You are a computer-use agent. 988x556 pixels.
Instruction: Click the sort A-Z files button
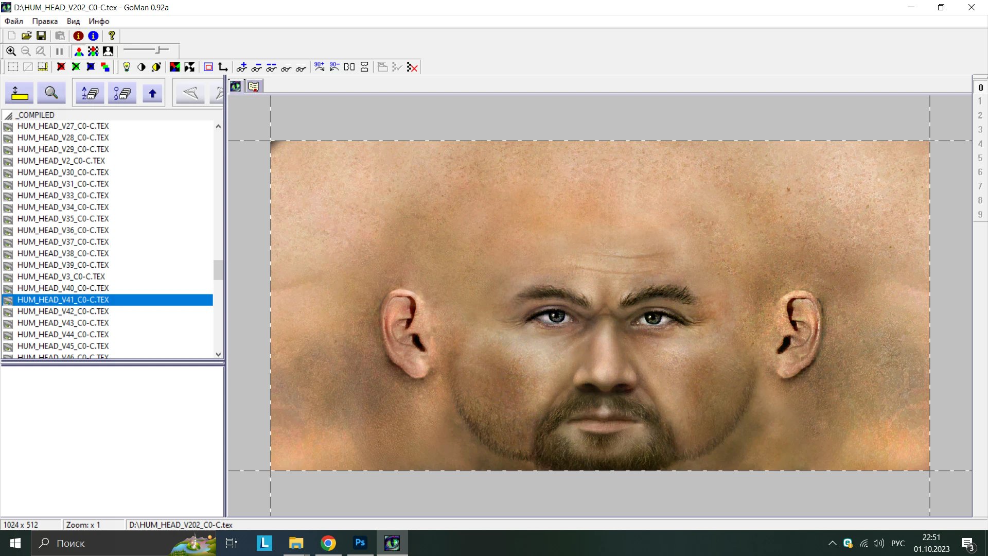coord(90,93)
